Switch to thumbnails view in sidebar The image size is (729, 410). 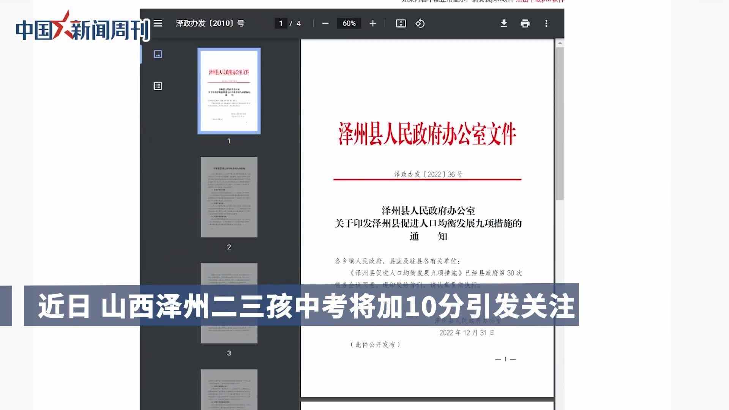click(158, 54)
